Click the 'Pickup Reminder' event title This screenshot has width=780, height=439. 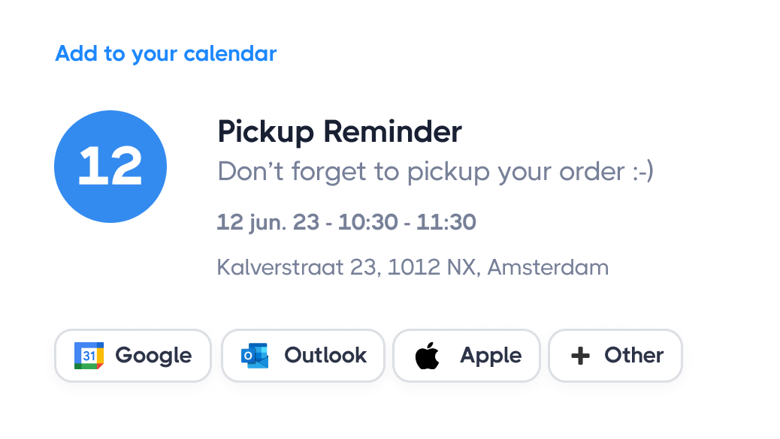click(x=340, y=131)
